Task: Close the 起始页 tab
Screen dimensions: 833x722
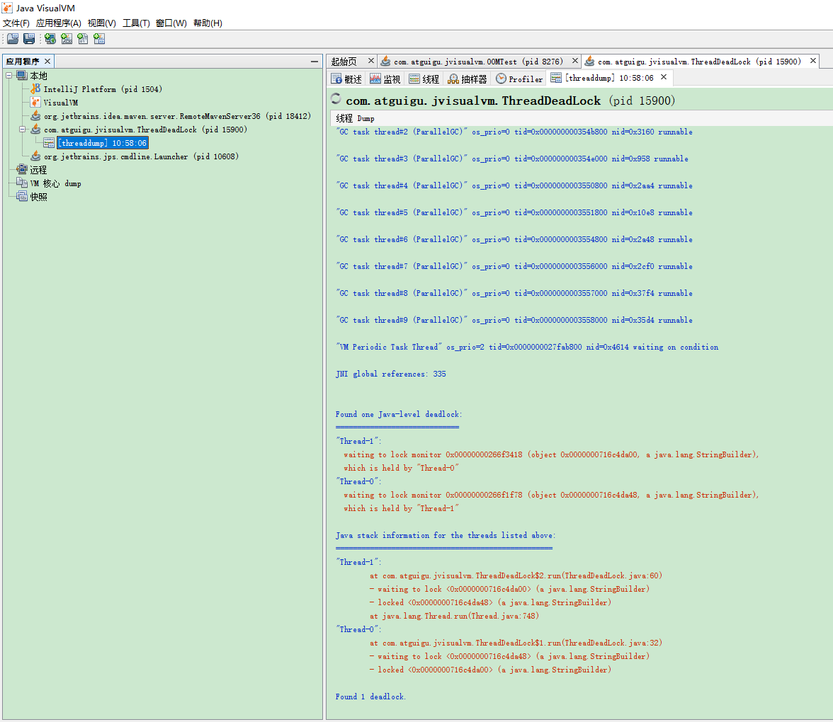Action: (x=371, y=61)
